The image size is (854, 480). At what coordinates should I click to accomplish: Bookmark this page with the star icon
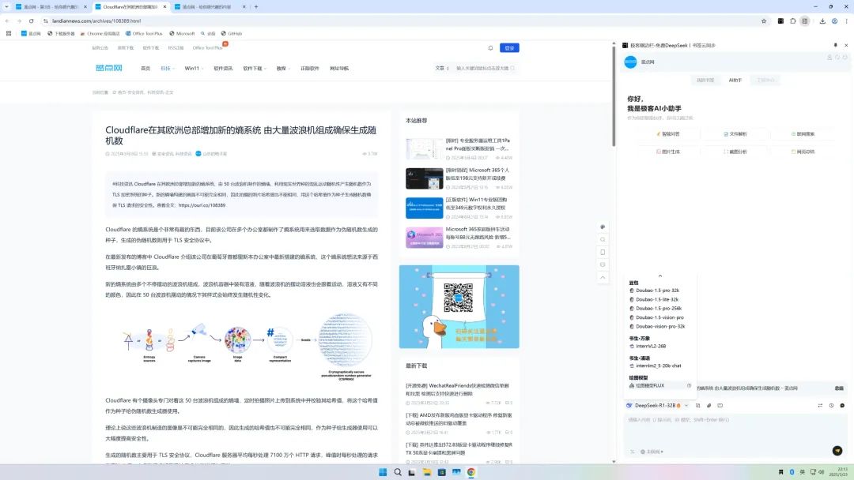[764, 21]
